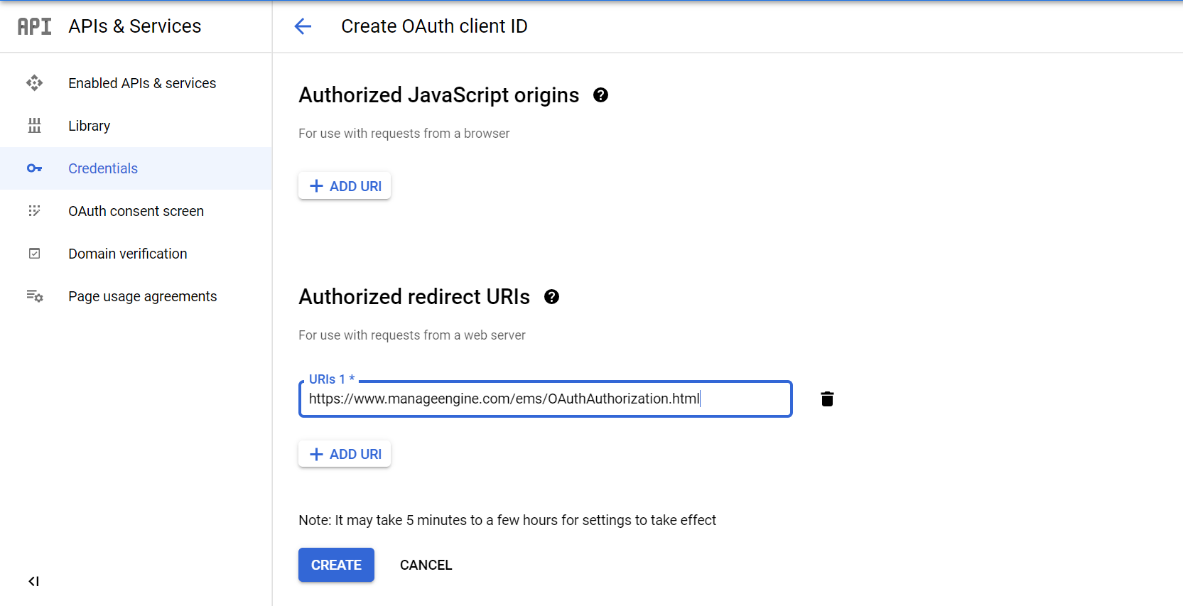Collapse the sidebar navigation panel
The height and width of the screenshot is (606, 1183).
(x=33, y=581)
